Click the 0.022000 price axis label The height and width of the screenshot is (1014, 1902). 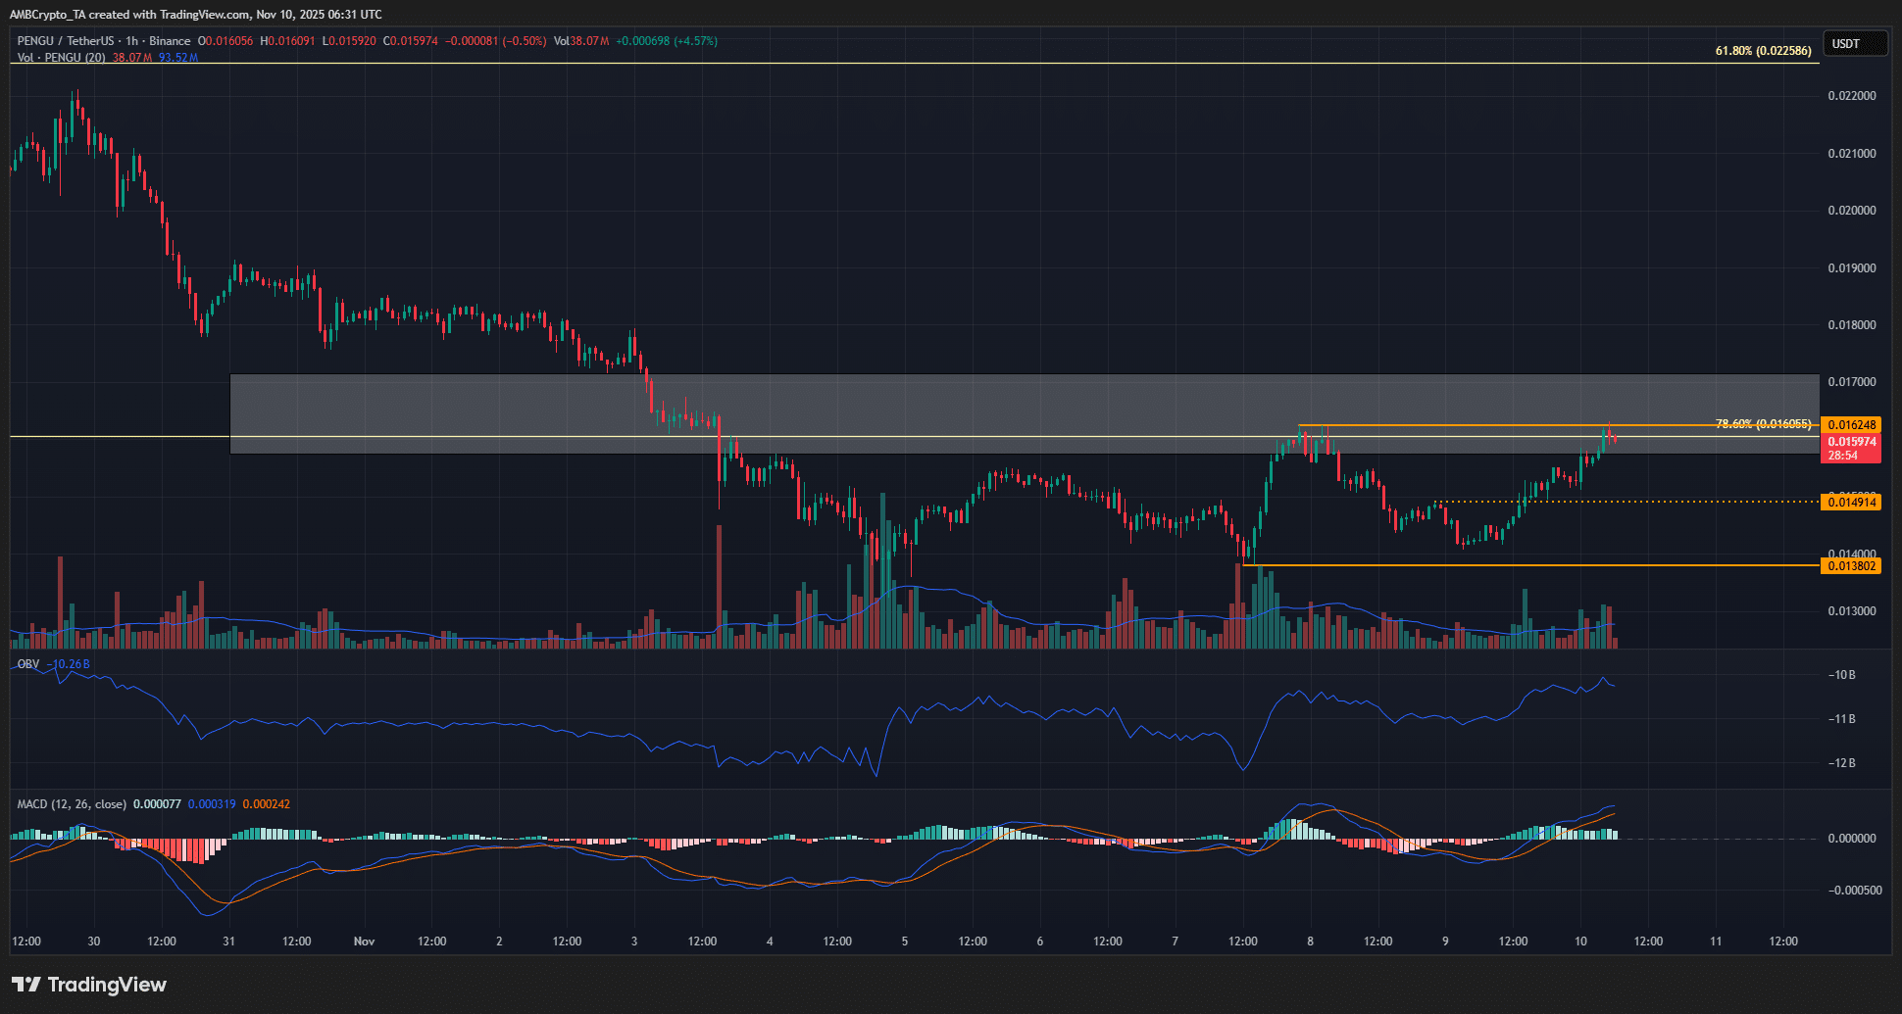tap(1851, 96)
